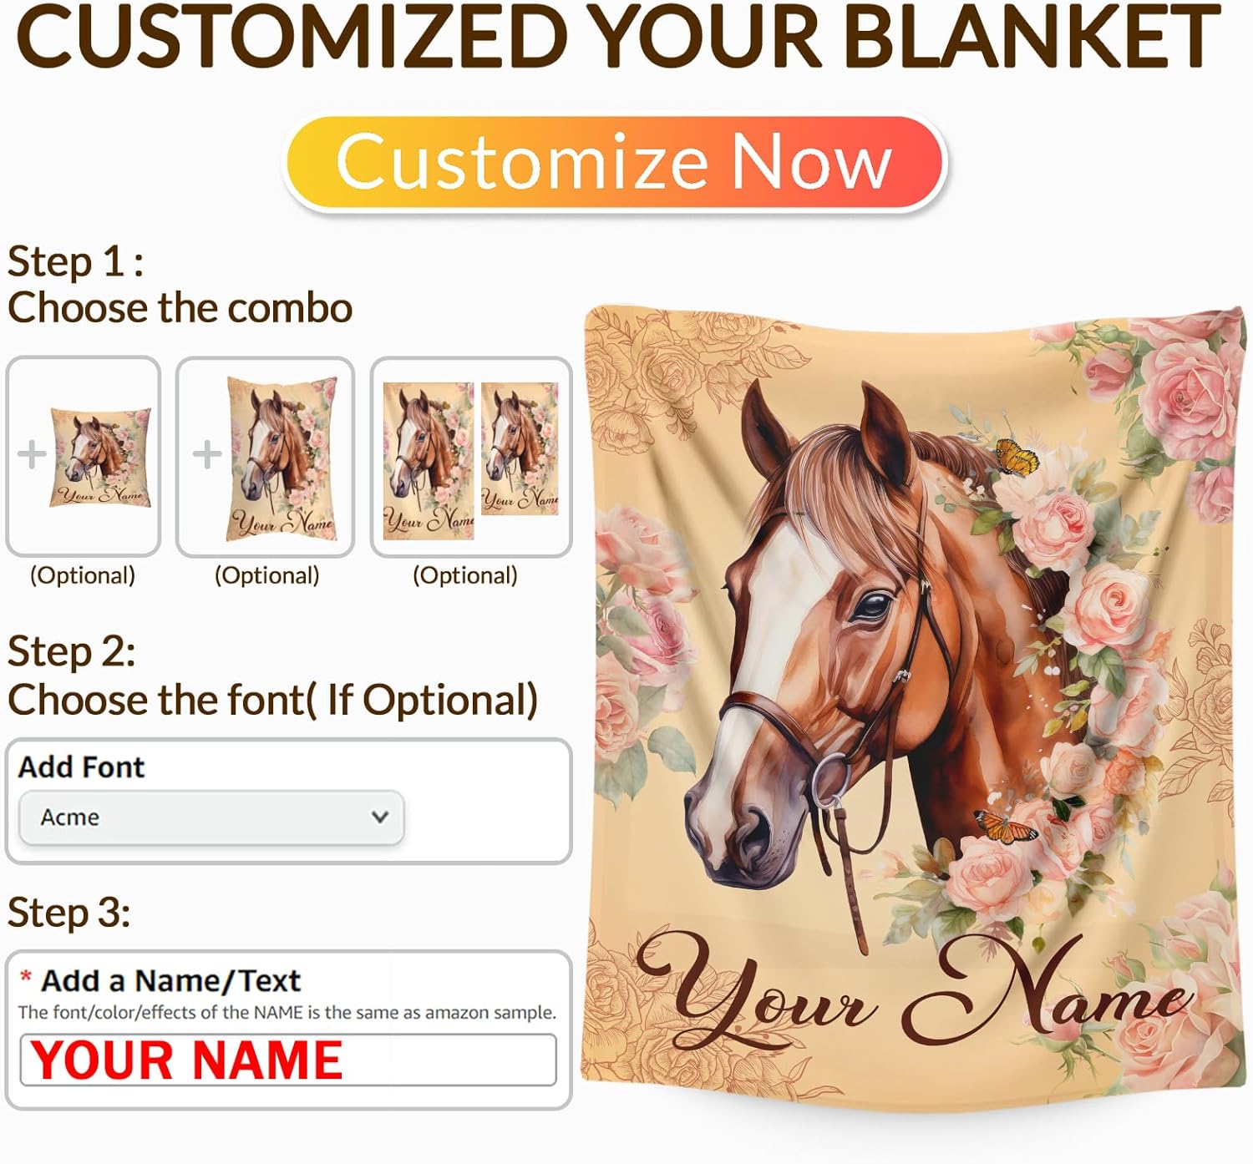
Task: Click the Add a Name/Text label
Action: coord(170,980)
